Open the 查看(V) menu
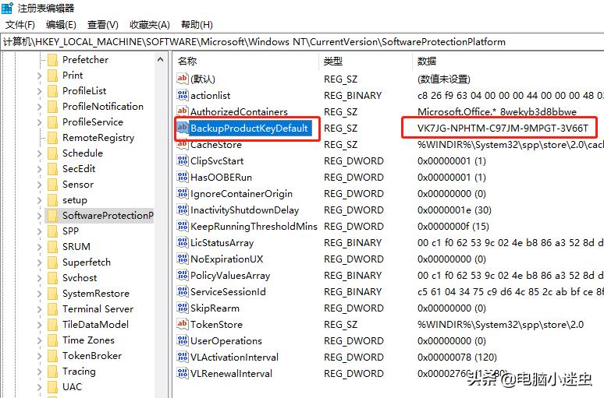The width and height of the screenshot is (604, 398). click(102, 25)
